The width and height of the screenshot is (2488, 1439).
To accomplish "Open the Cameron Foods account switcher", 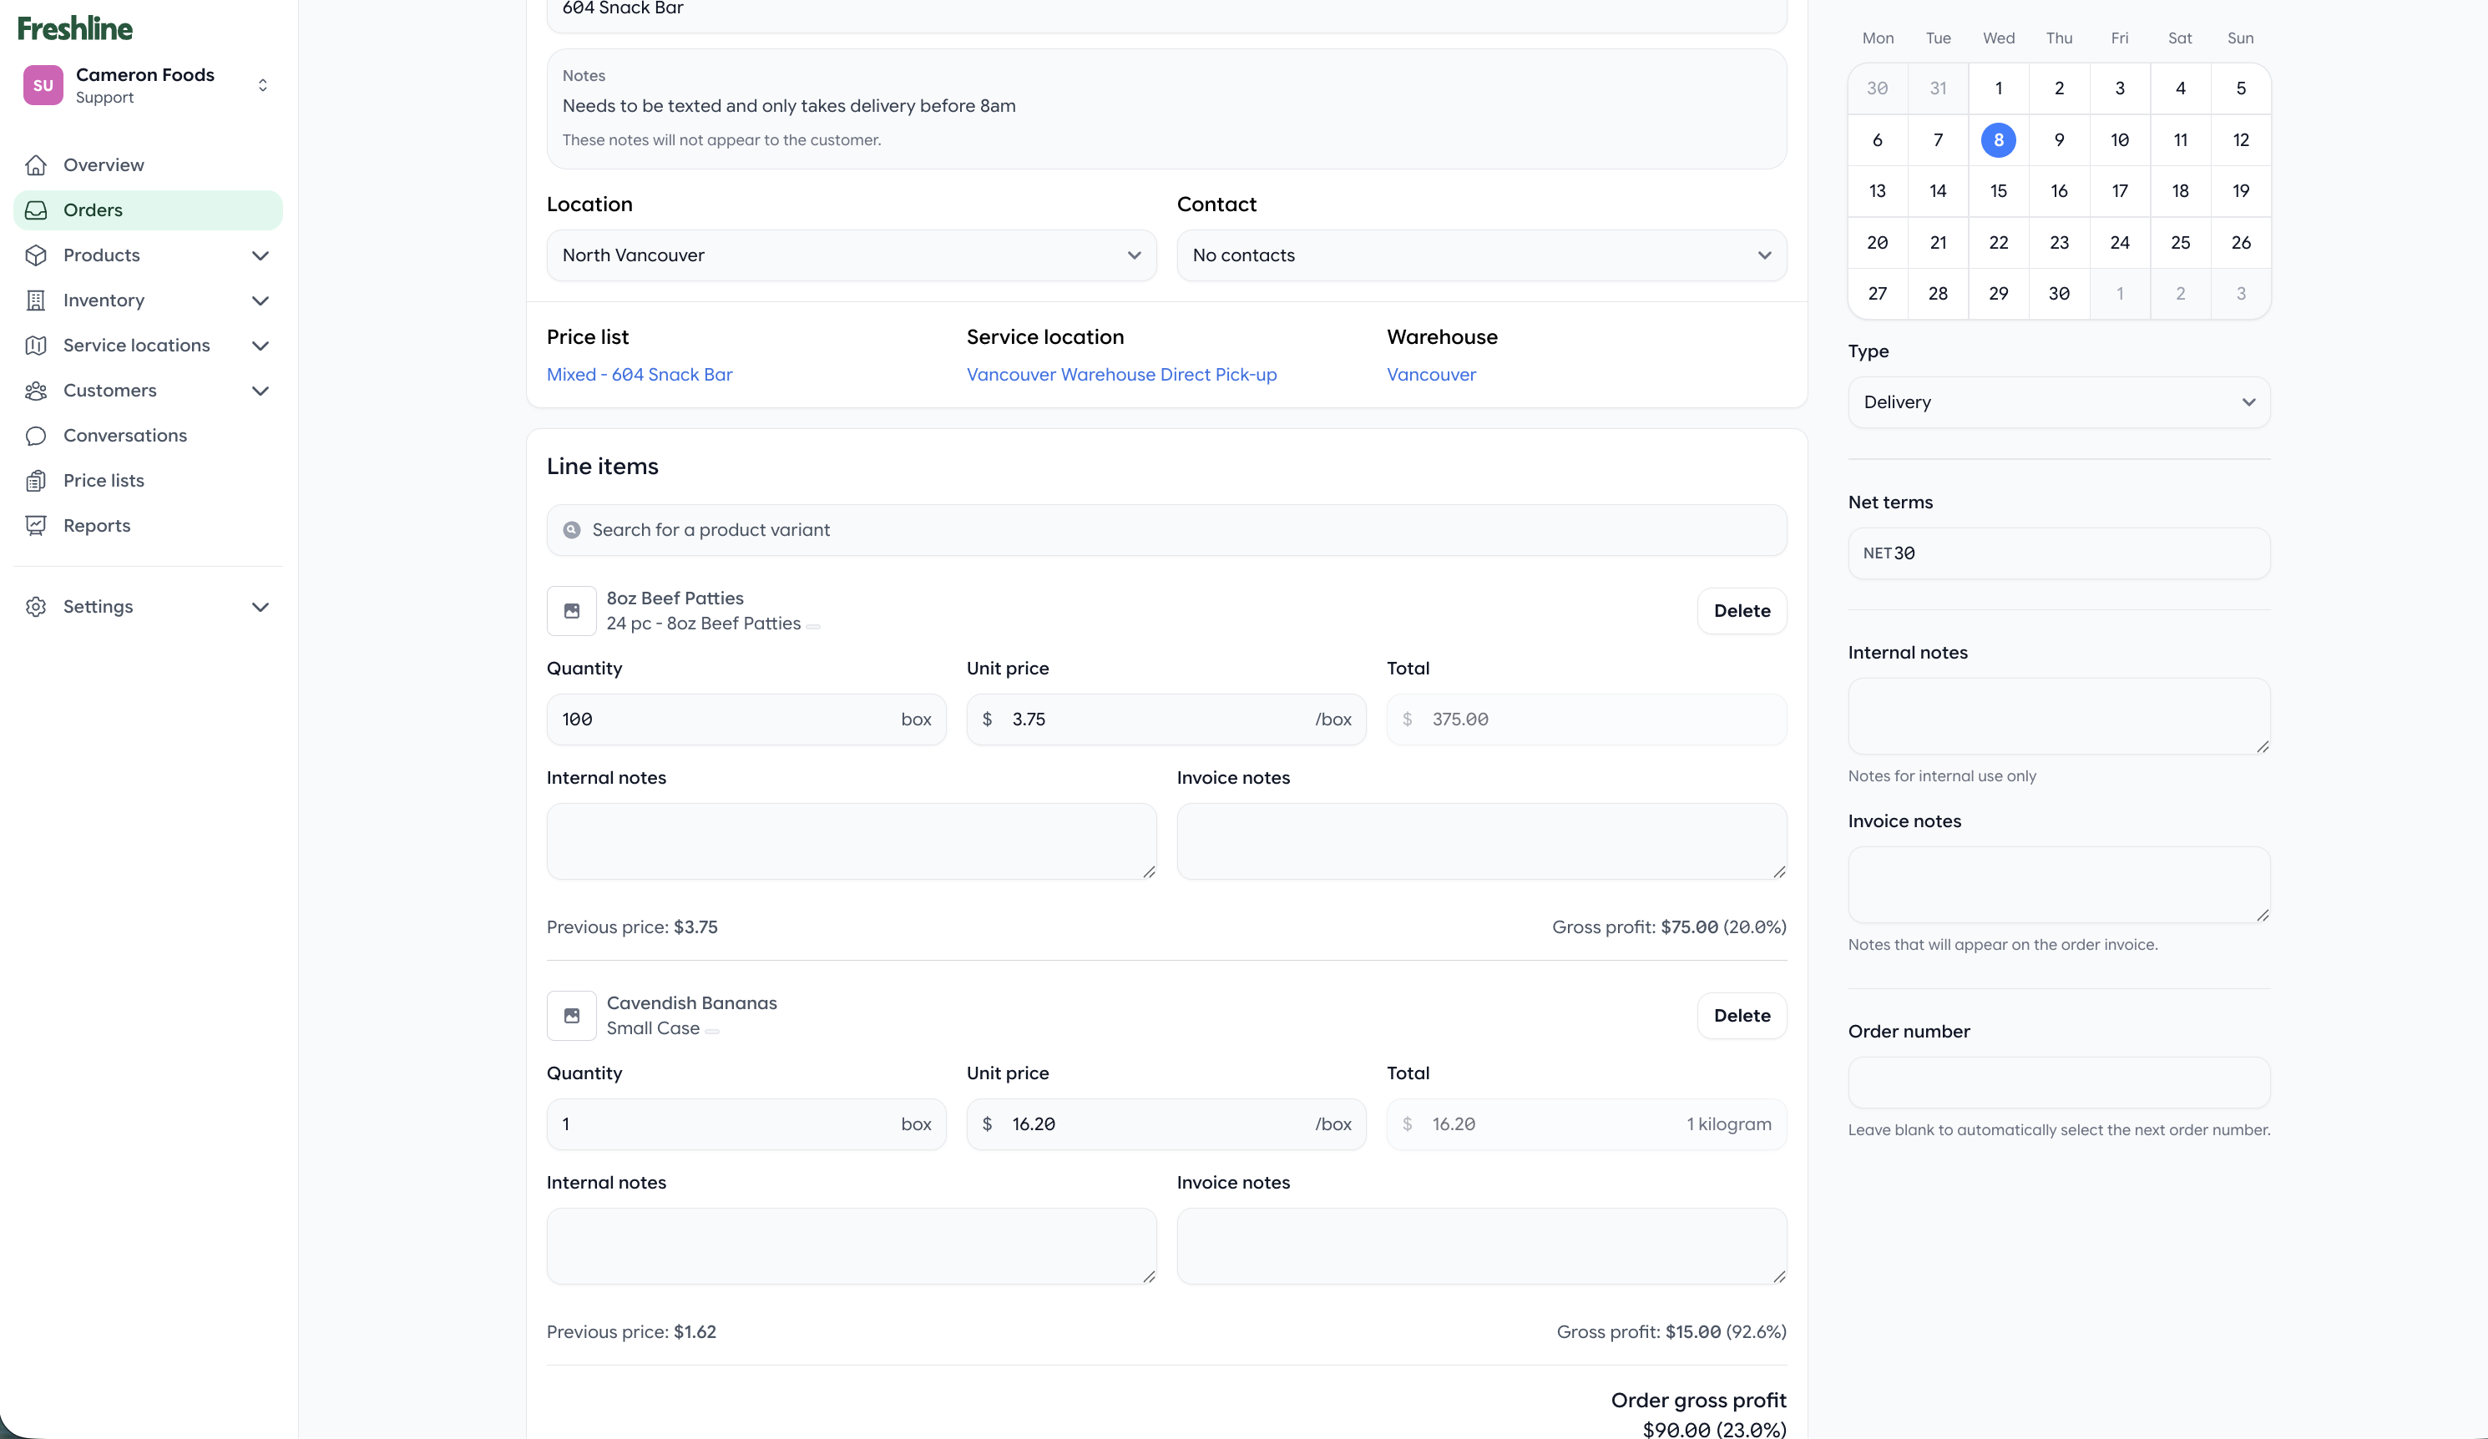I will (x=261, y=85).
